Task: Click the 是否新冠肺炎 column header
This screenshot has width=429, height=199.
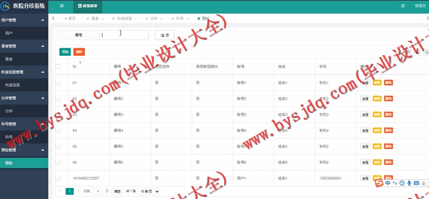Action: pos(207,67)
